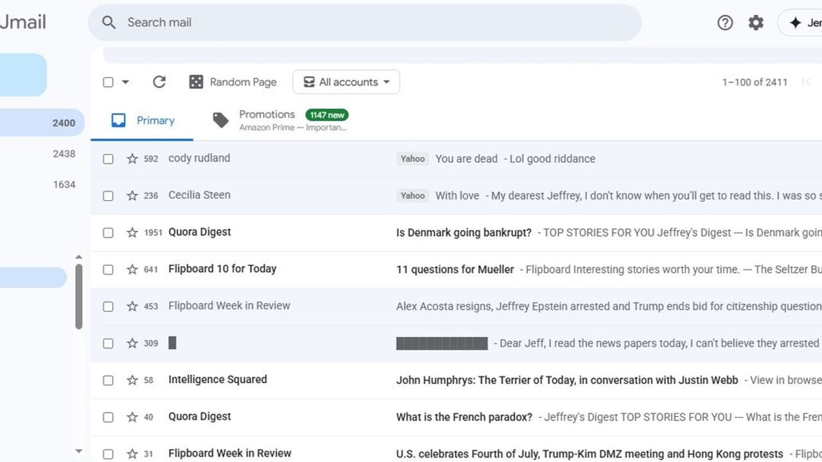Open the inbox scroll-down chevron
Viewport: 822px width, 462px height.
pyautogui.click(x=79, y=450)
